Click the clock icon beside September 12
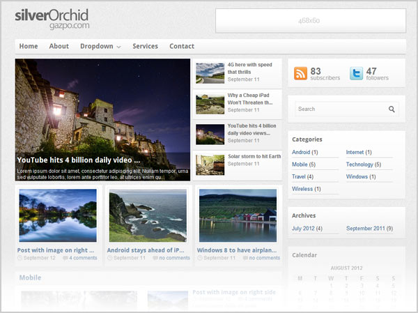 [x=20, y=258]
